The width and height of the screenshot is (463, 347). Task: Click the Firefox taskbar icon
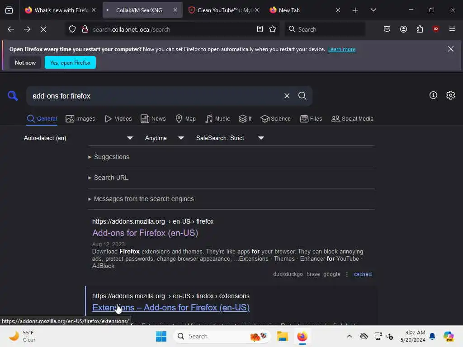302,336
